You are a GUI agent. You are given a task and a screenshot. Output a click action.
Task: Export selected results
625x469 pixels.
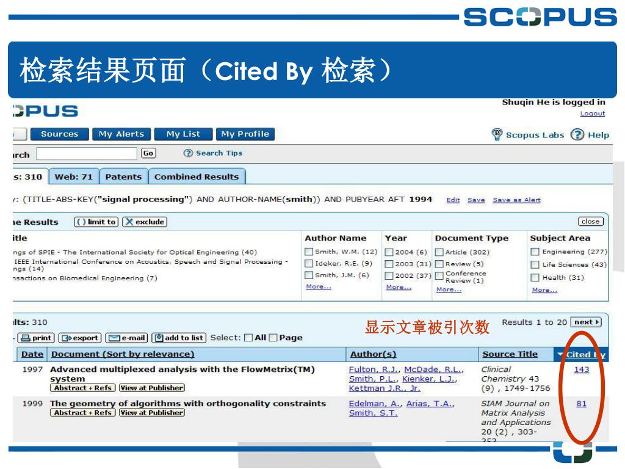point(80,338)
